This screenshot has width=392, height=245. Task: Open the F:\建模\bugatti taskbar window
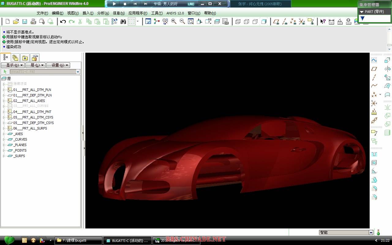(78, 240)
